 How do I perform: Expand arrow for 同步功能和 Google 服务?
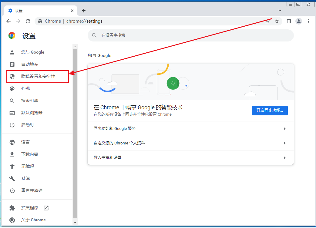pos(285,129)
